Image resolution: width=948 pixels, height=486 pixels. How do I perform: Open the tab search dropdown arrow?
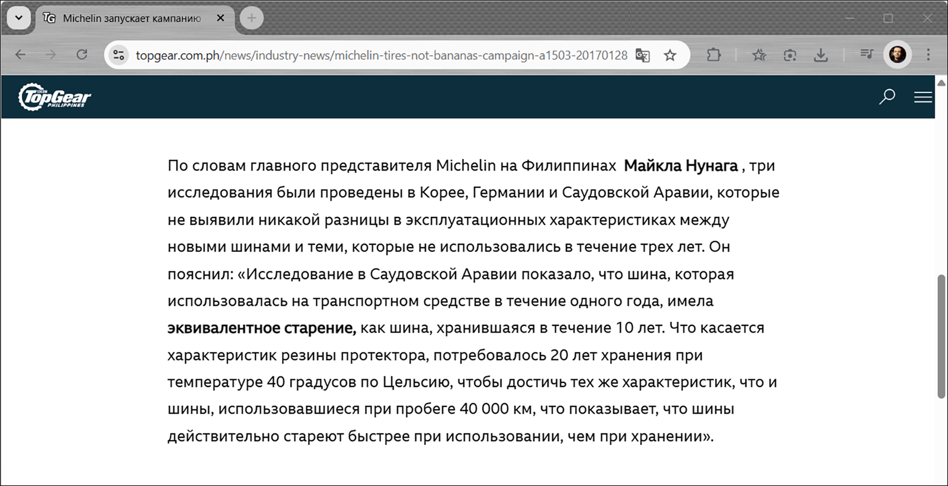point(19,18)
